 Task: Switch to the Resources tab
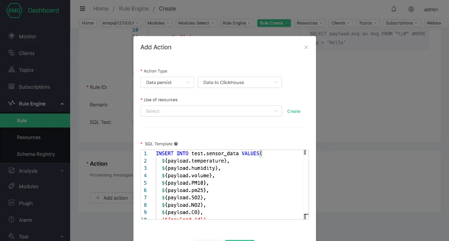307,23
